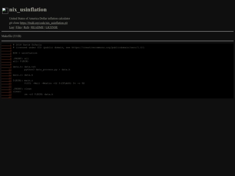Click the nix_usinflation title heading
Screen dimensions: 235x176
(28, 10)
